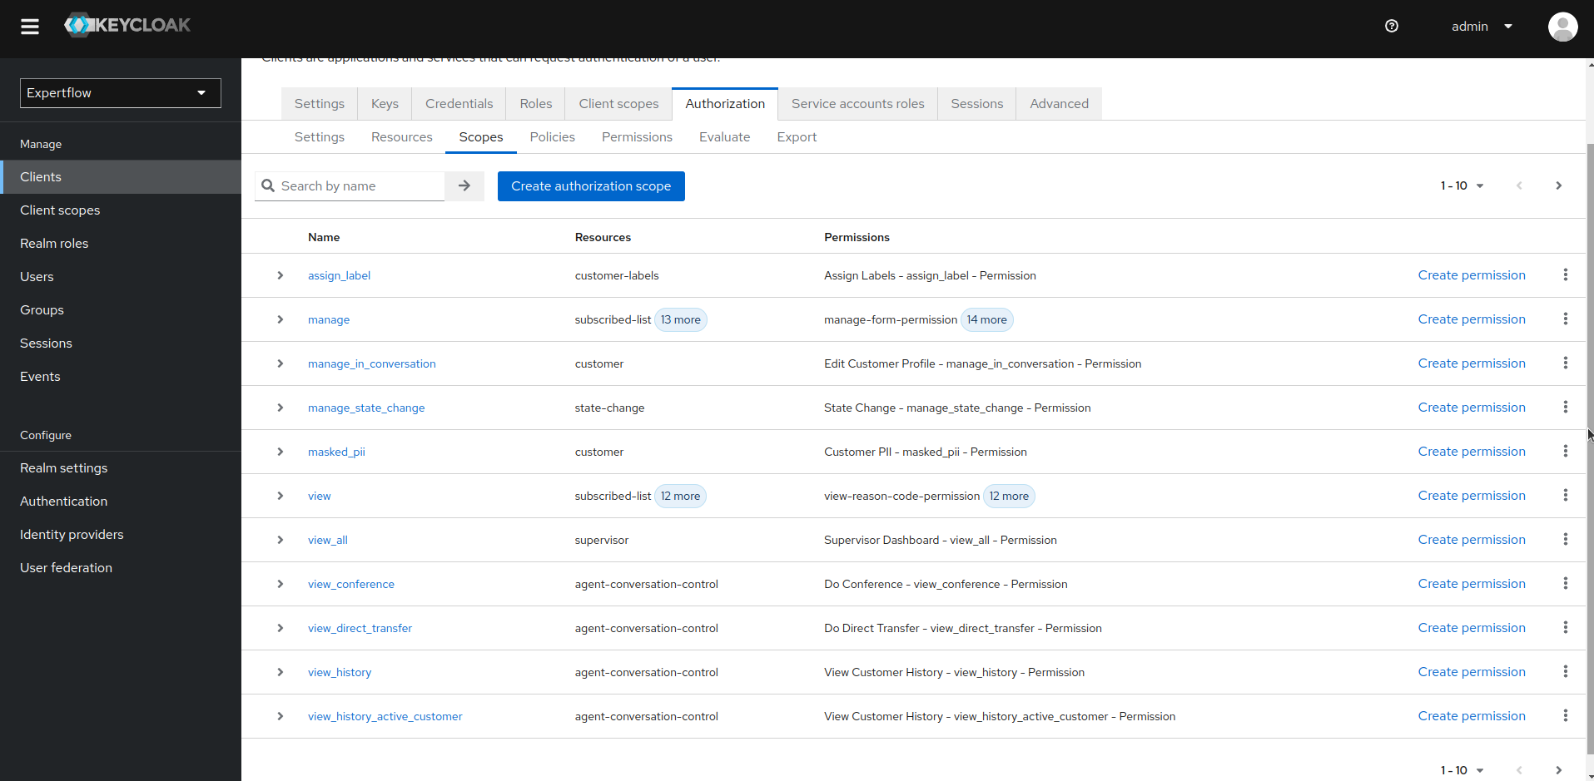Open the kebab menu for masked_pii scope

point(1565,451)
